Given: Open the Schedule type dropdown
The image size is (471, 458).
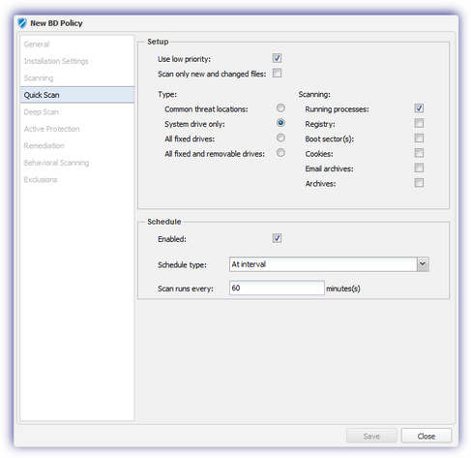Looking at the screenshot, I should click(x=423, y=264).
